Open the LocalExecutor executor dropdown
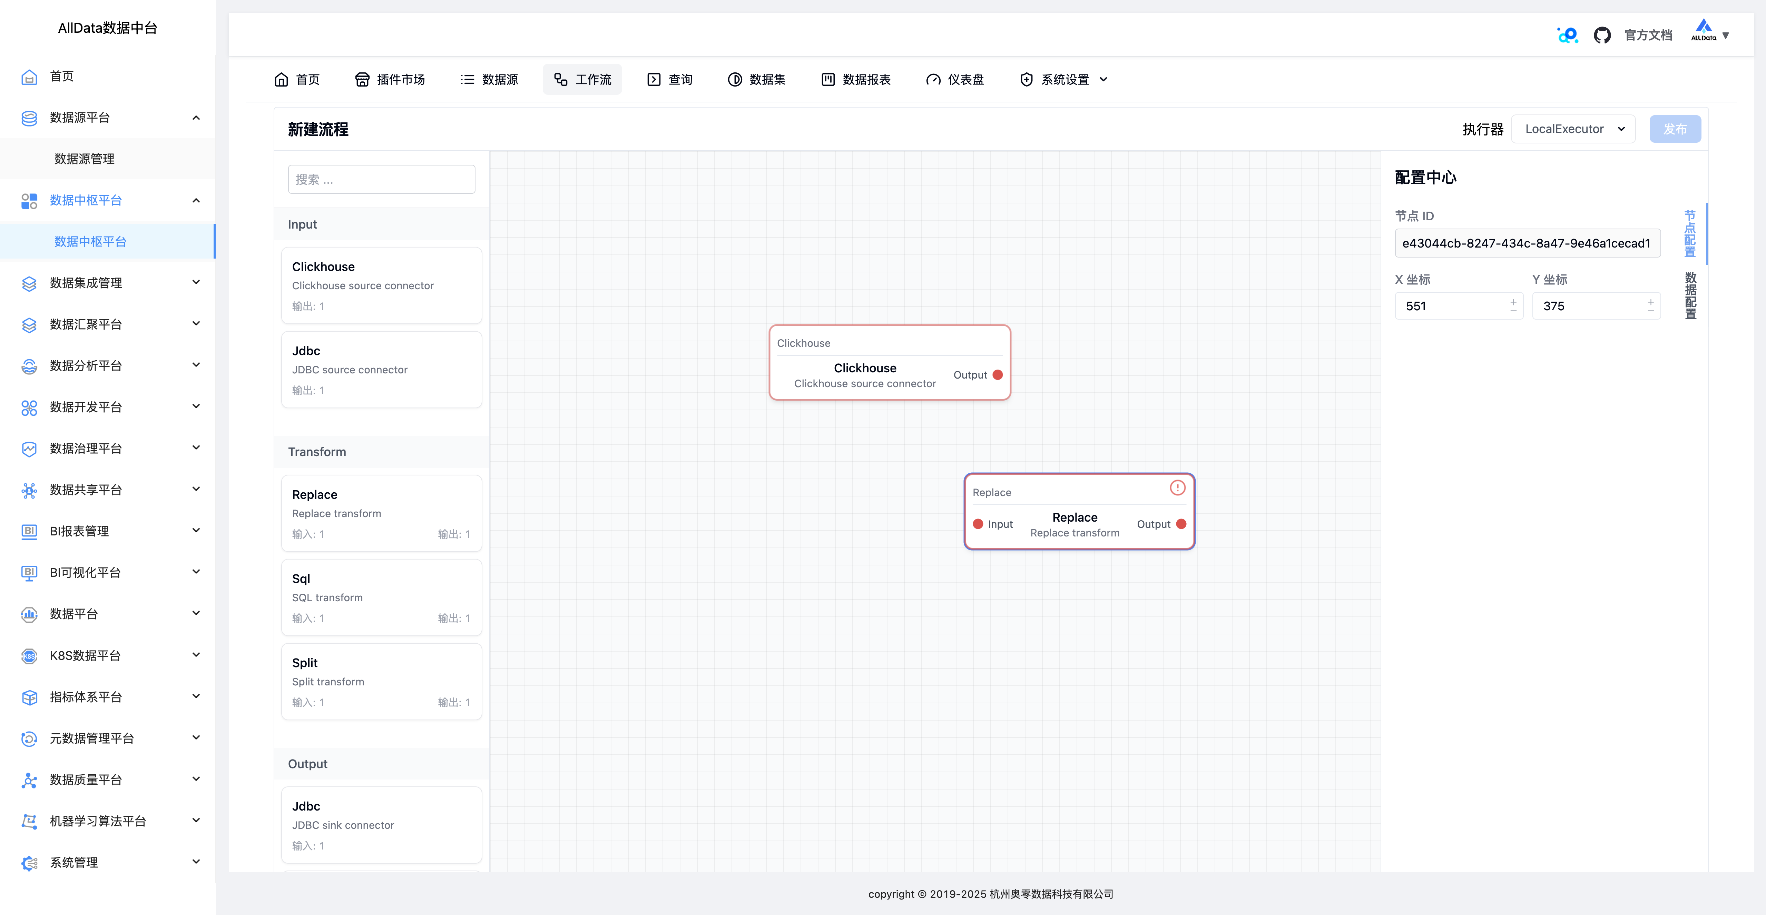 coord(1573,129)
